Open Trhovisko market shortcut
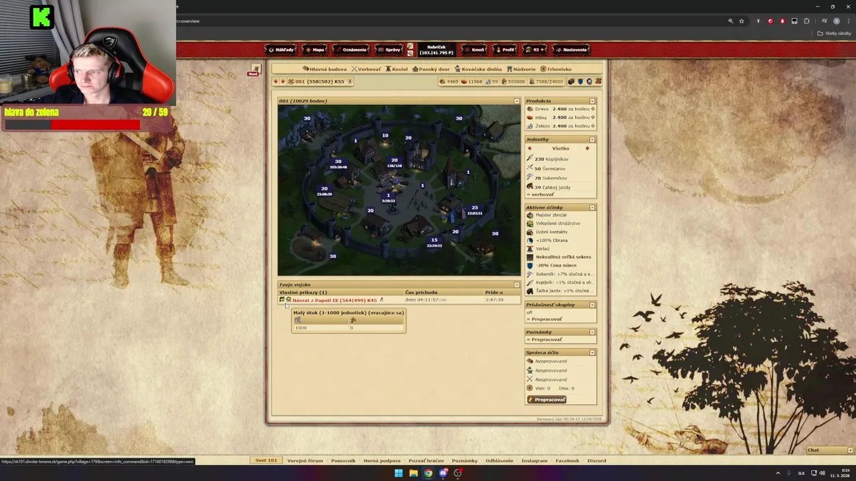856x481 pixels. point(556,69)
